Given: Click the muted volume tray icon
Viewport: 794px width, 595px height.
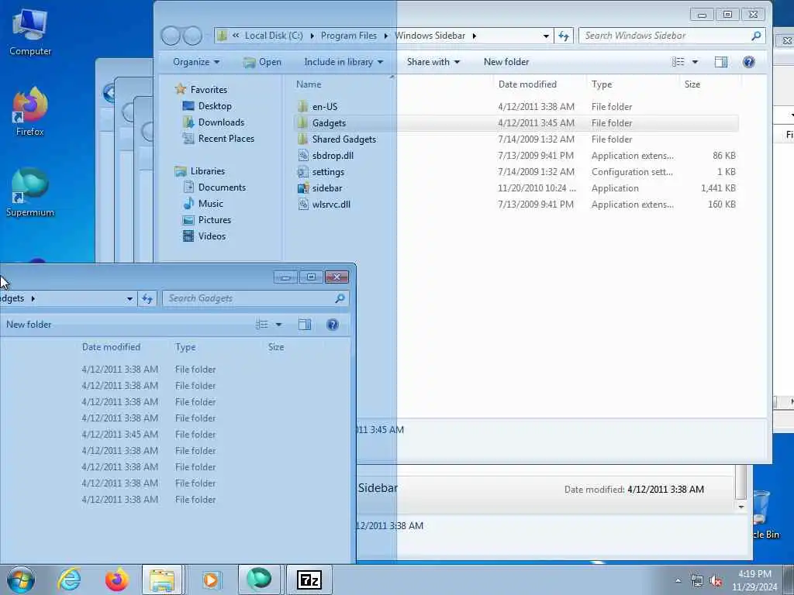Looking at the screenshot, I should (x=716, y=581).
